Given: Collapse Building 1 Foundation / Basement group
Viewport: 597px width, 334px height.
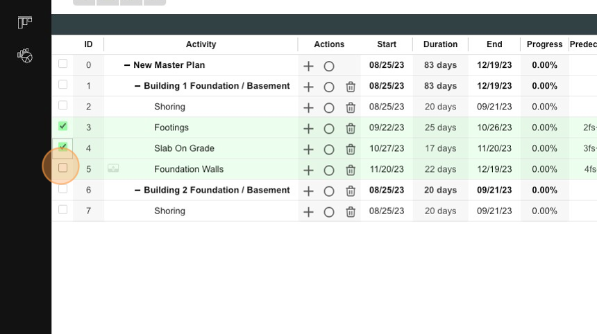Looking at the screenshot, I should coord(137,86).
